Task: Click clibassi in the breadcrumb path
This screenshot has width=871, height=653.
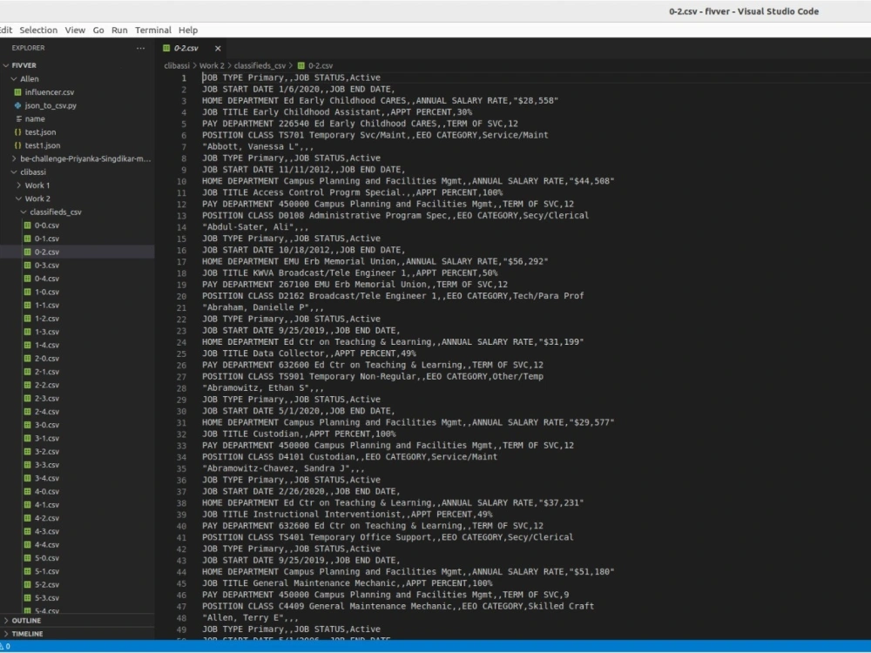Action: 177,65
